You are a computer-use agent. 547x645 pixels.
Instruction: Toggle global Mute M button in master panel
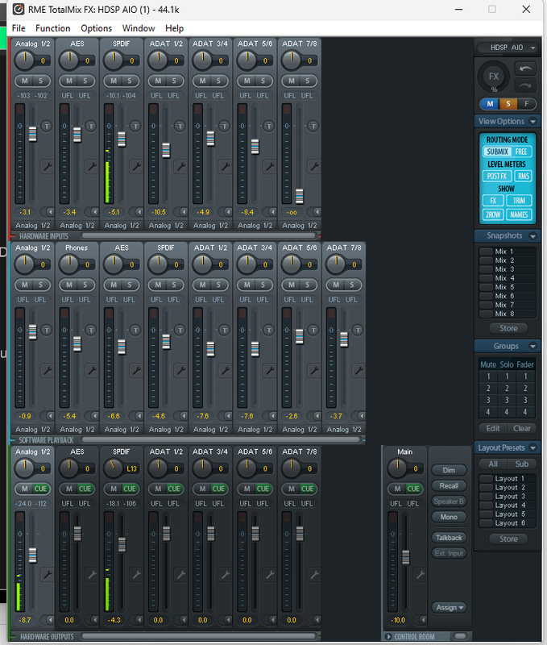490,104
